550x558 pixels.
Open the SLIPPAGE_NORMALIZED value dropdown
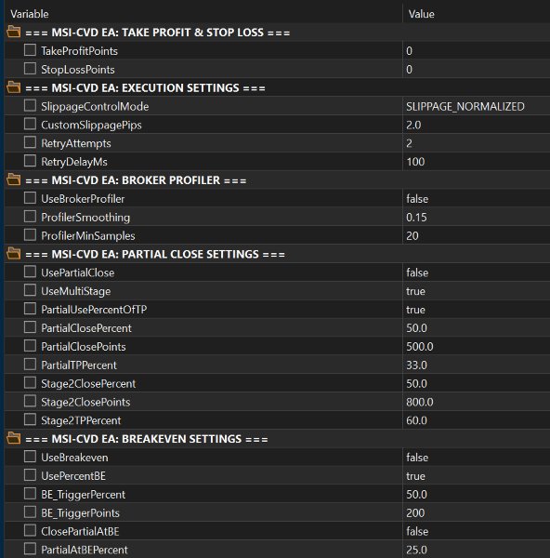pyautogui.click(x=465, y=106)
